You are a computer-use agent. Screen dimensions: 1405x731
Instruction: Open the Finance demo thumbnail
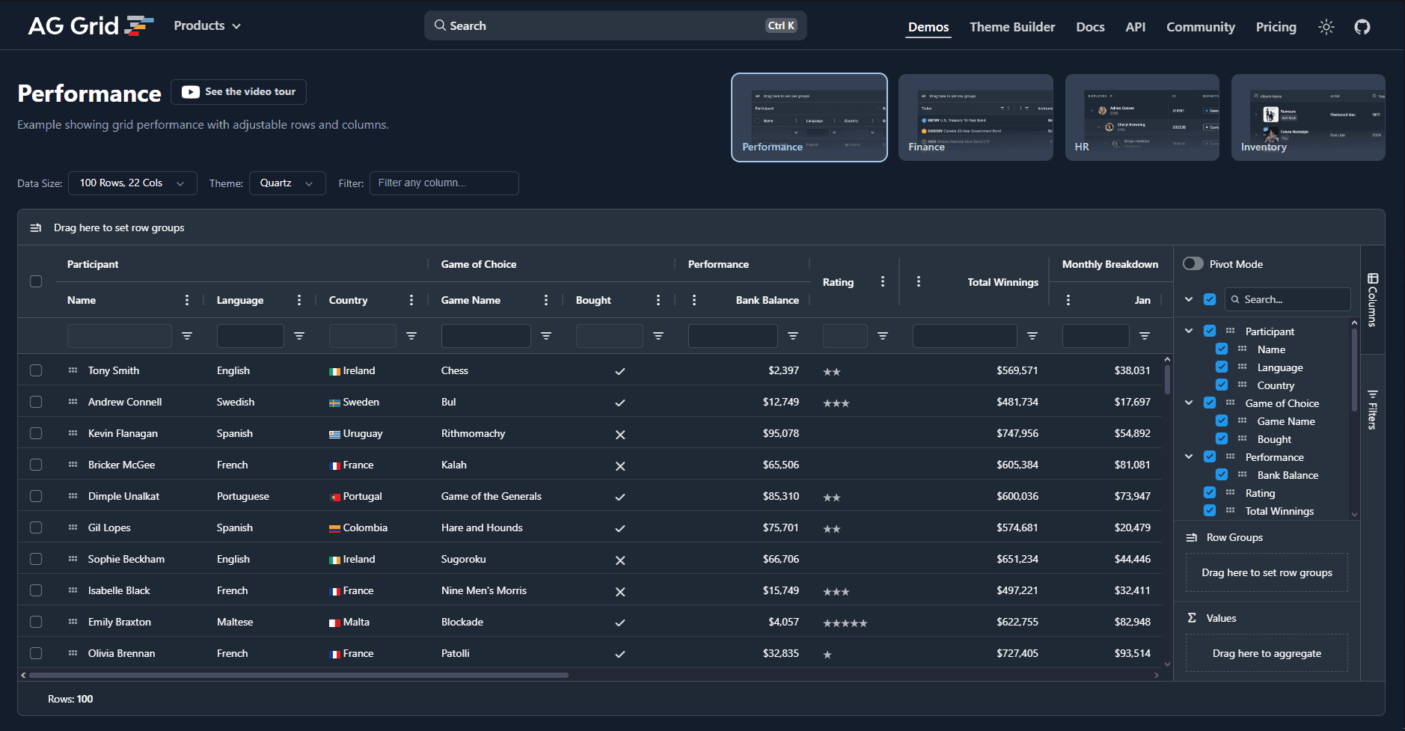(976, 117)
